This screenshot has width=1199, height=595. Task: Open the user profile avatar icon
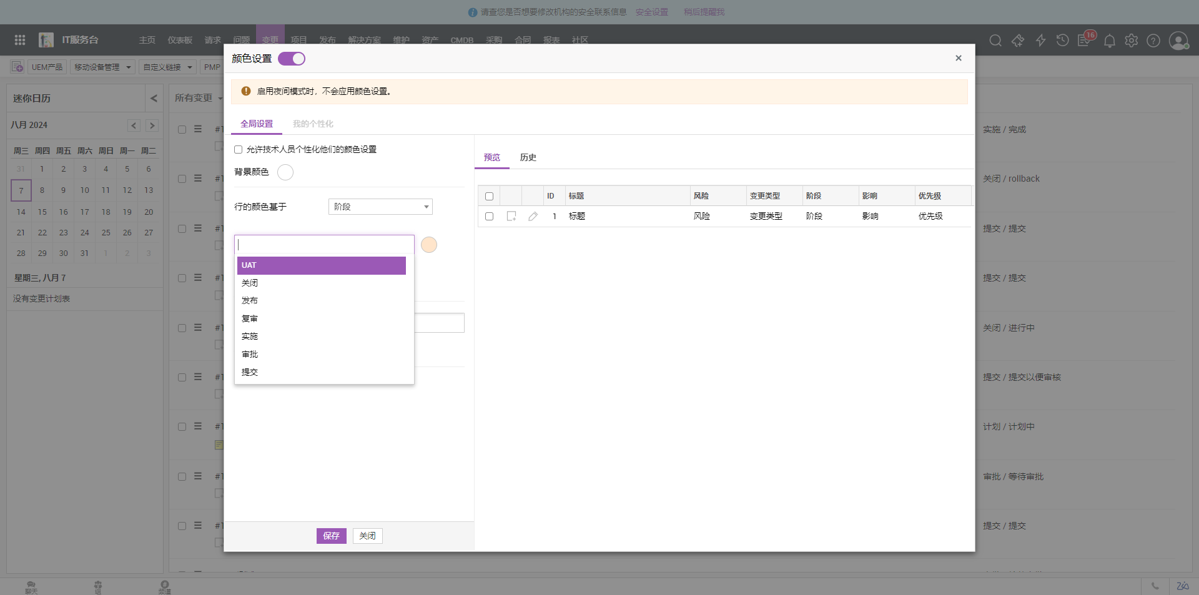pyautogui.click(x=1178, y=41)
